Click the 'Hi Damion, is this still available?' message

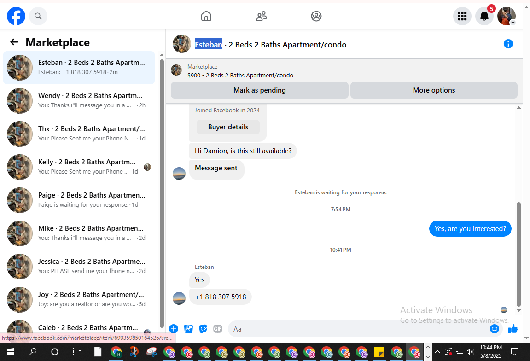click(243, 151)
